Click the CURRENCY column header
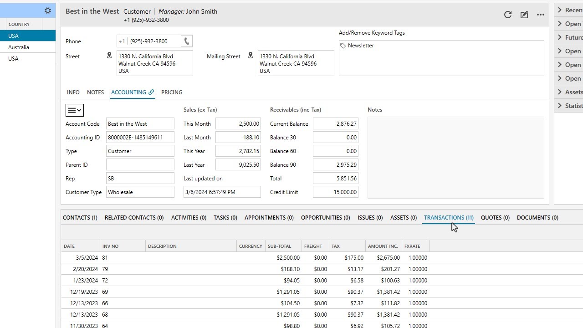 [x=251, y=246]
